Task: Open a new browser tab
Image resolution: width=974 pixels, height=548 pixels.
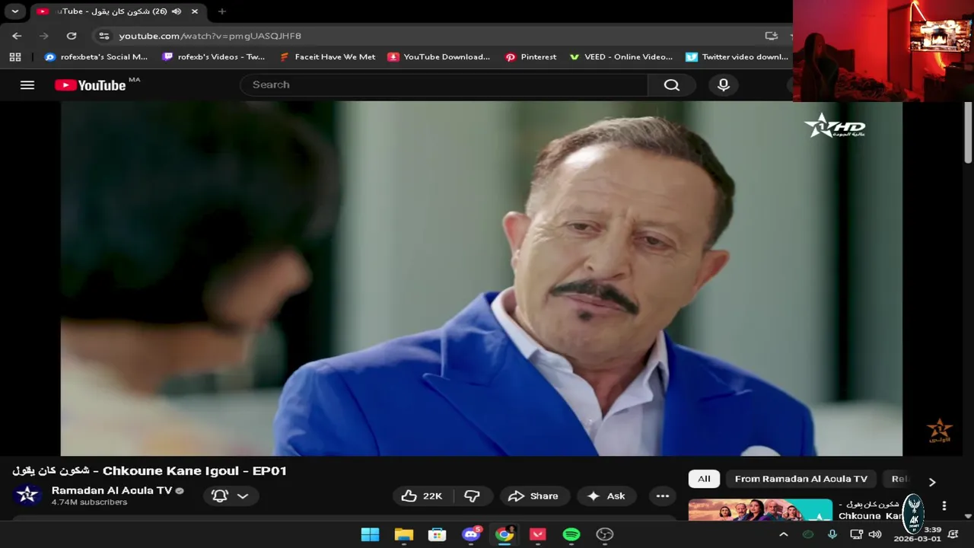Action: pos(222,11)
